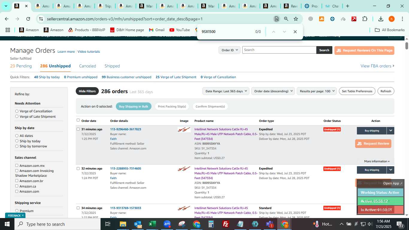Image resolution: width=409 pixels, height=230 pixels.
Task: Select the Ship by tomorrow radio button
Action: [x=17, y=146]
